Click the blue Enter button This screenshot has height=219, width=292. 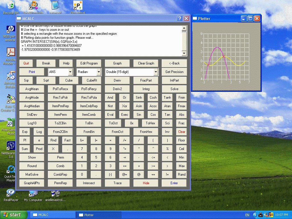coord(174,183)
